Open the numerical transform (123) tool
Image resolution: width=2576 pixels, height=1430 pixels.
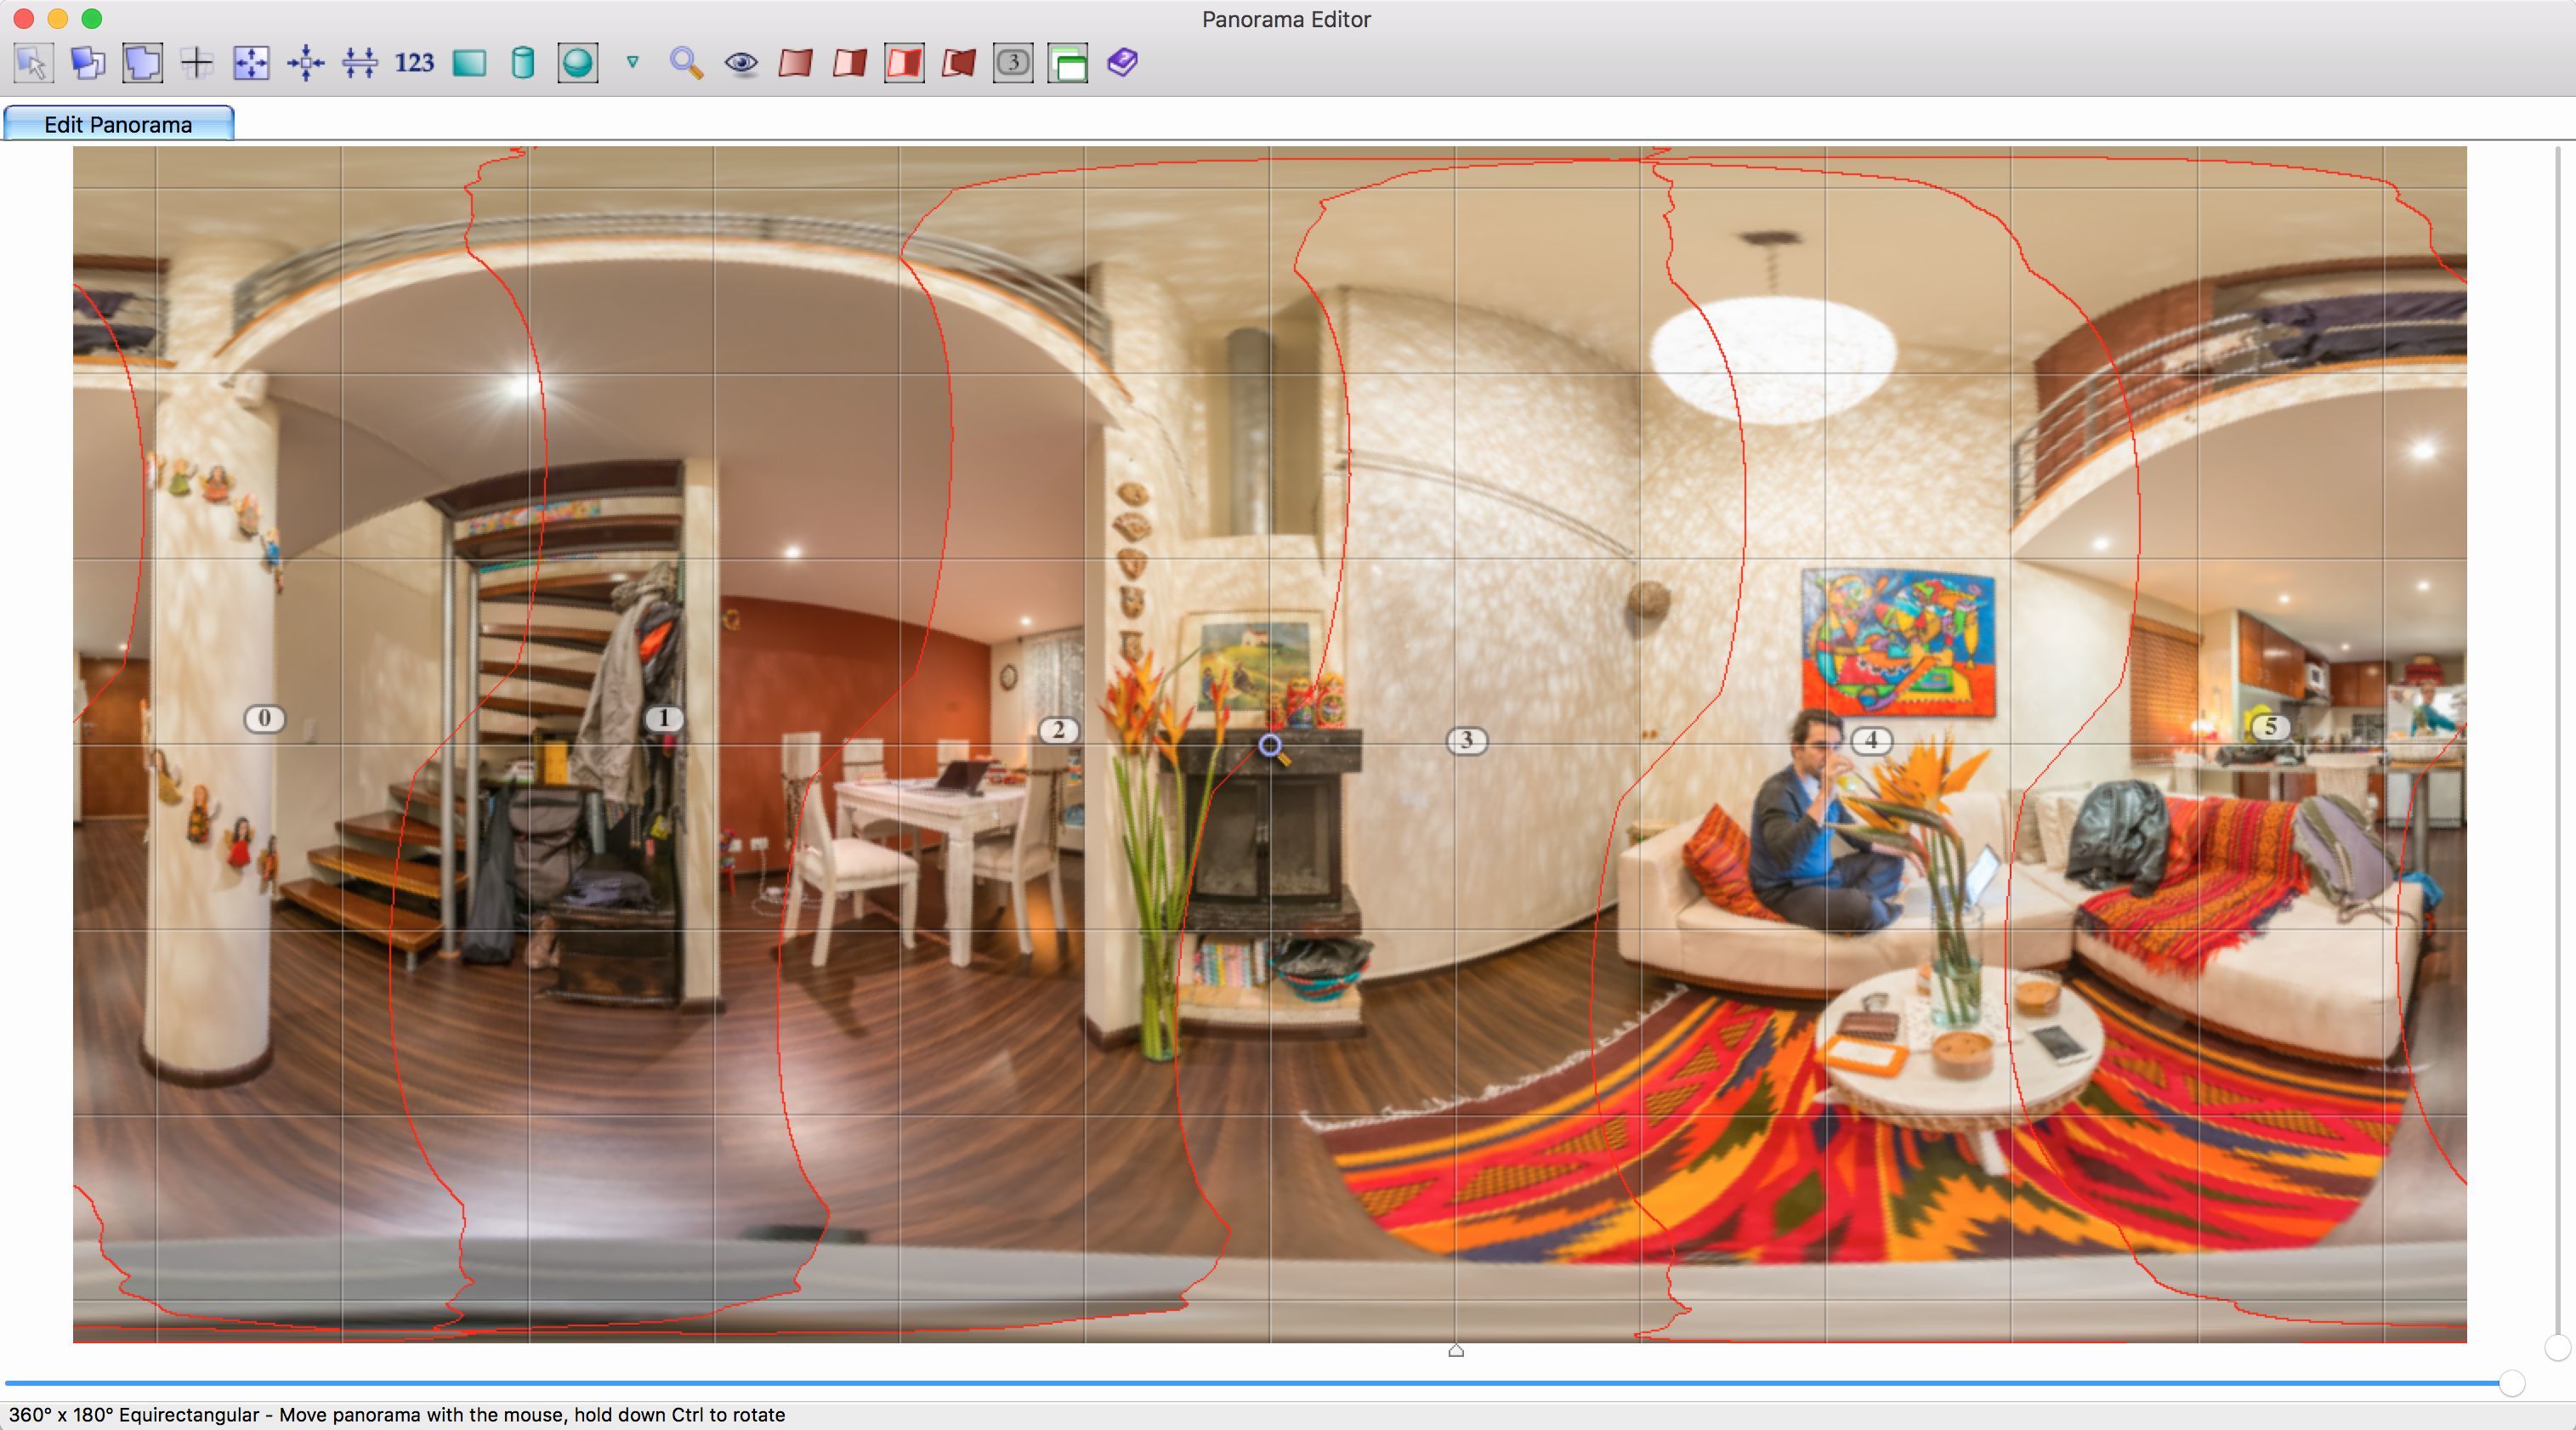[414, 63]
